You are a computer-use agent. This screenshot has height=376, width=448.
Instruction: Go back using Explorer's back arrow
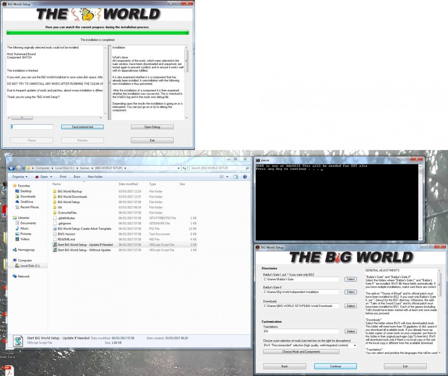[x=12, y=168]
